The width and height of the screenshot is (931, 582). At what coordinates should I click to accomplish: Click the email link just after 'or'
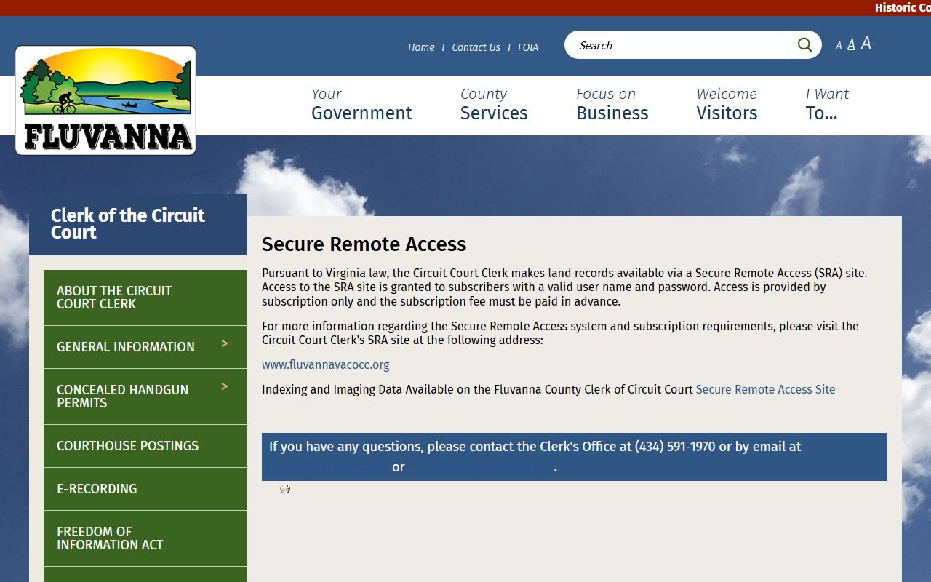pos(479,467)
